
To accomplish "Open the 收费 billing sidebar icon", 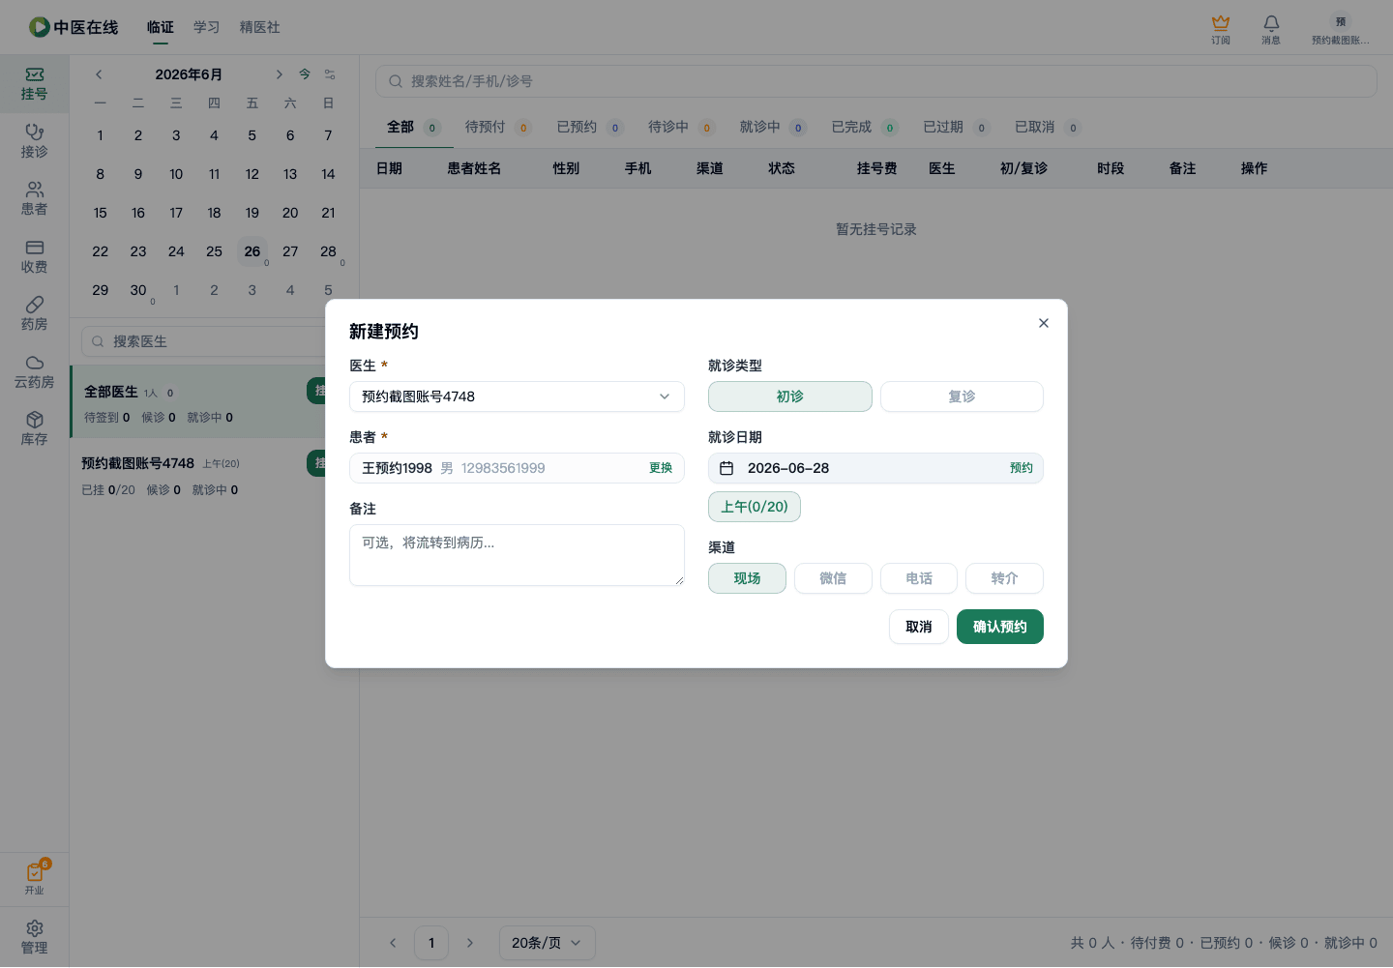I will pyautogui.click(x=34, y=257).
